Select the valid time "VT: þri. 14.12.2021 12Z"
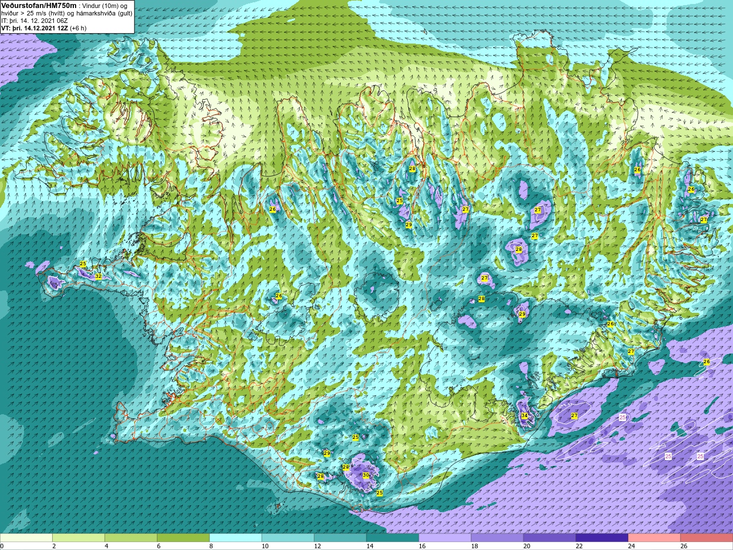This screenshot has height=550, width=733. 34,28
